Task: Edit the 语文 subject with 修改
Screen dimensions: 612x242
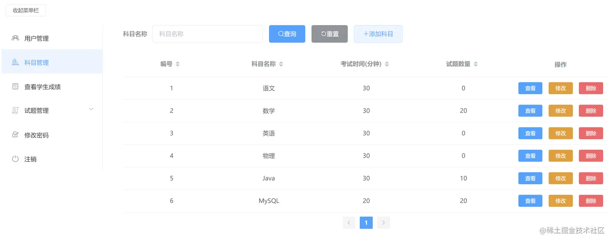Action: [x=561, y=88]
